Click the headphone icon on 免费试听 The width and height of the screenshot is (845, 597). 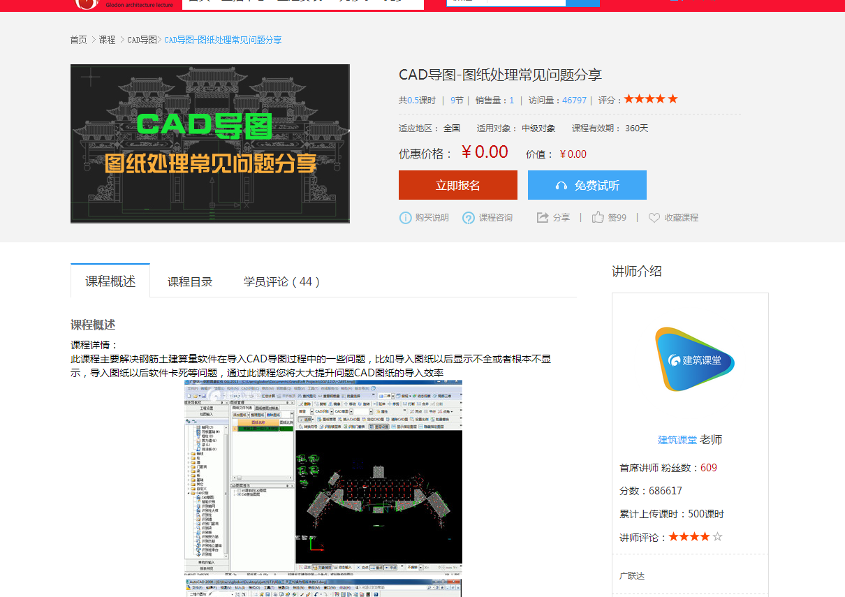click(561, 186)
